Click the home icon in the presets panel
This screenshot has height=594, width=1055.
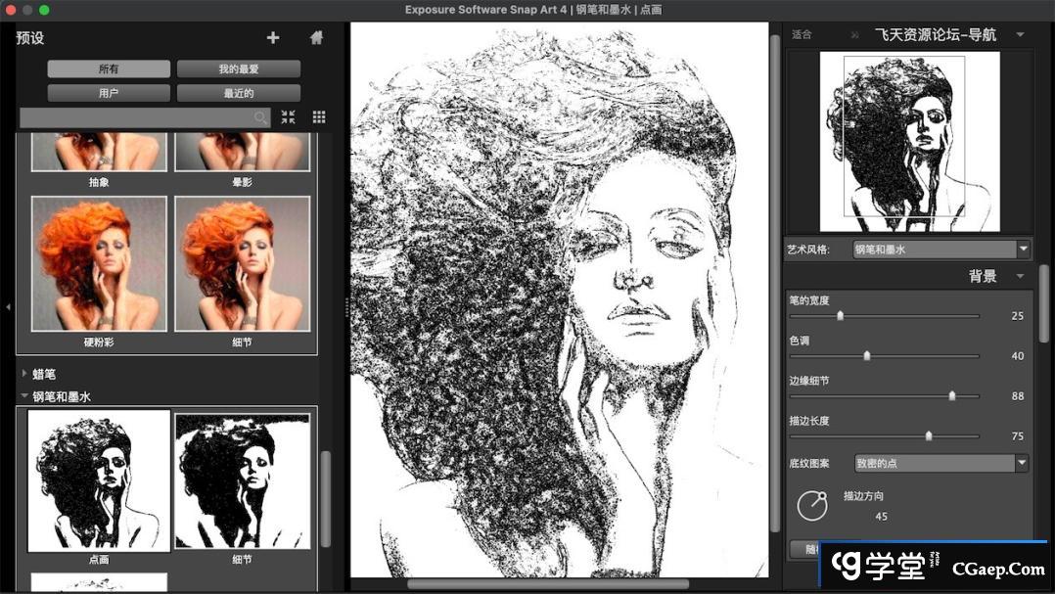[x=316, y=38]
